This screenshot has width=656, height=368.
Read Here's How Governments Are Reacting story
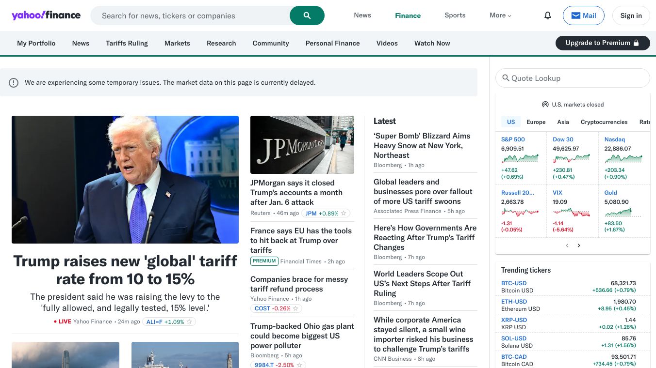[x=425, y=238]
